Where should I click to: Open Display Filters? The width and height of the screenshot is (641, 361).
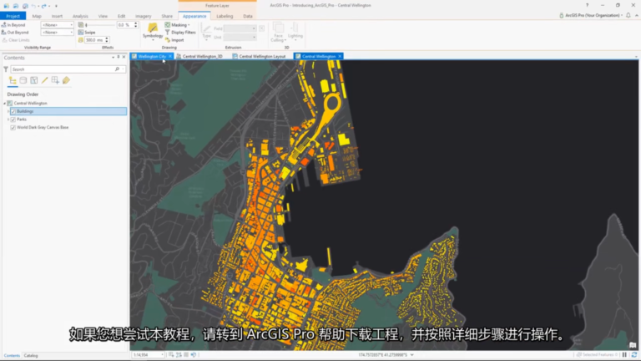pyautogui.click(x=180, y=33)
